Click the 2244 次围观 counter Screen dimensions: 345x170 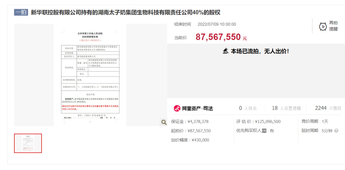tap(328, 108)
